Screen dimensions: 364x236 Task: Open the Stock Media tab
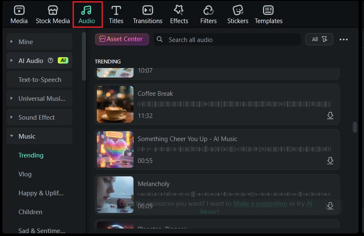(x=53, y=15)
